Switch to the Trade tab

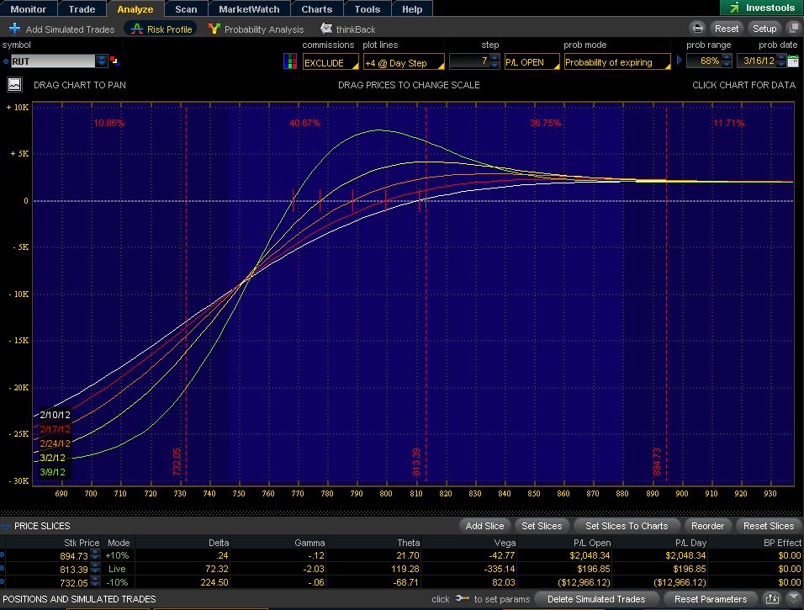click(82, 8)
